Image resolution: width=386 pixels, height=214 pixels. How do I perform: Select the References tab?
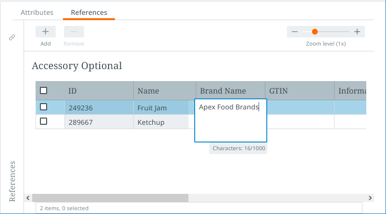pyautogui.click(x=89, y=12)
